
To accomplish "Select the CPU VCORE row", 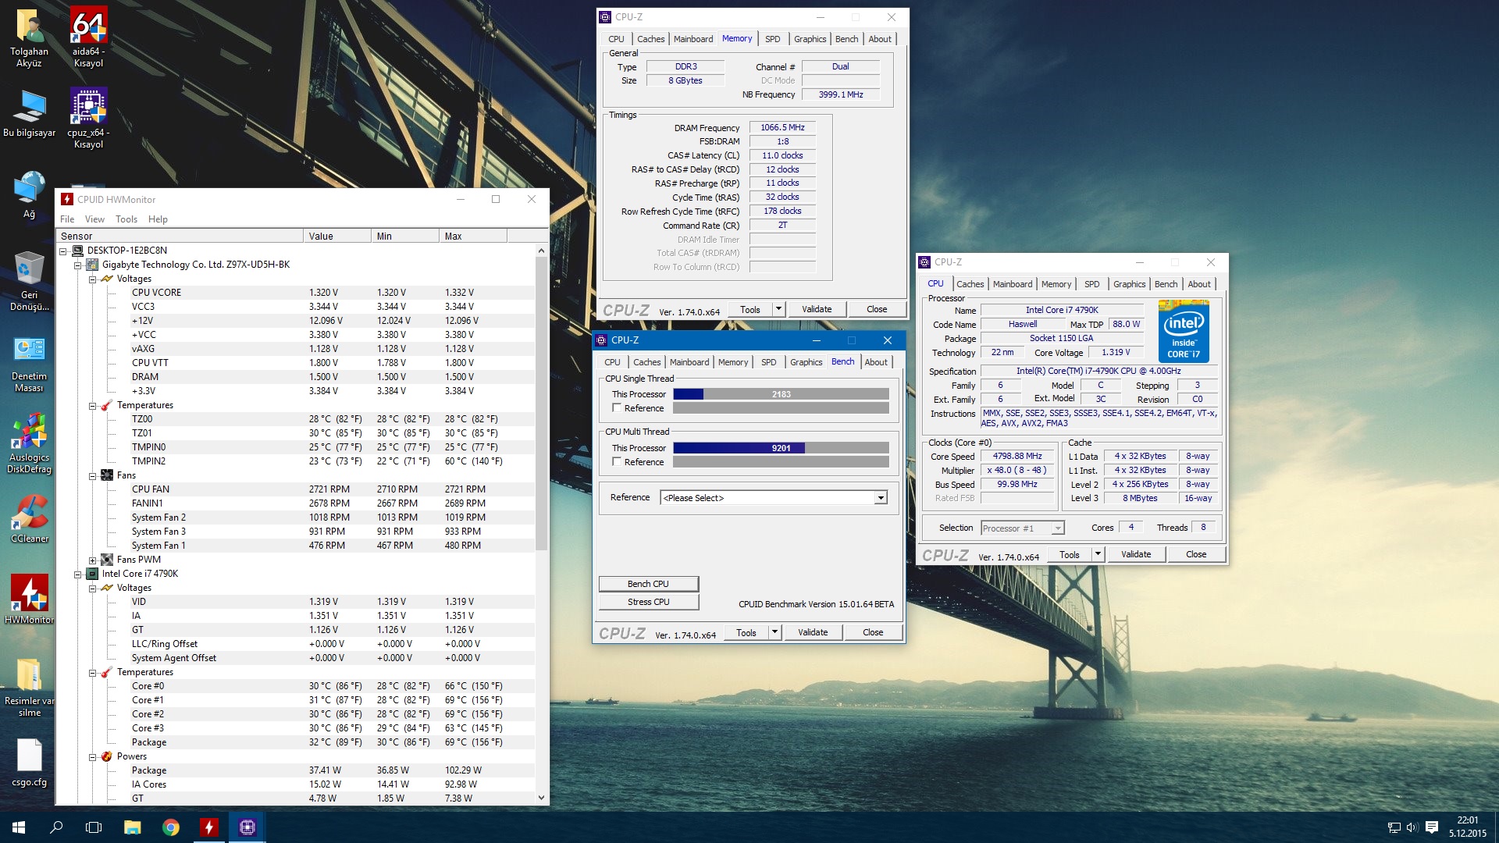I will click(x=296, y=293).
